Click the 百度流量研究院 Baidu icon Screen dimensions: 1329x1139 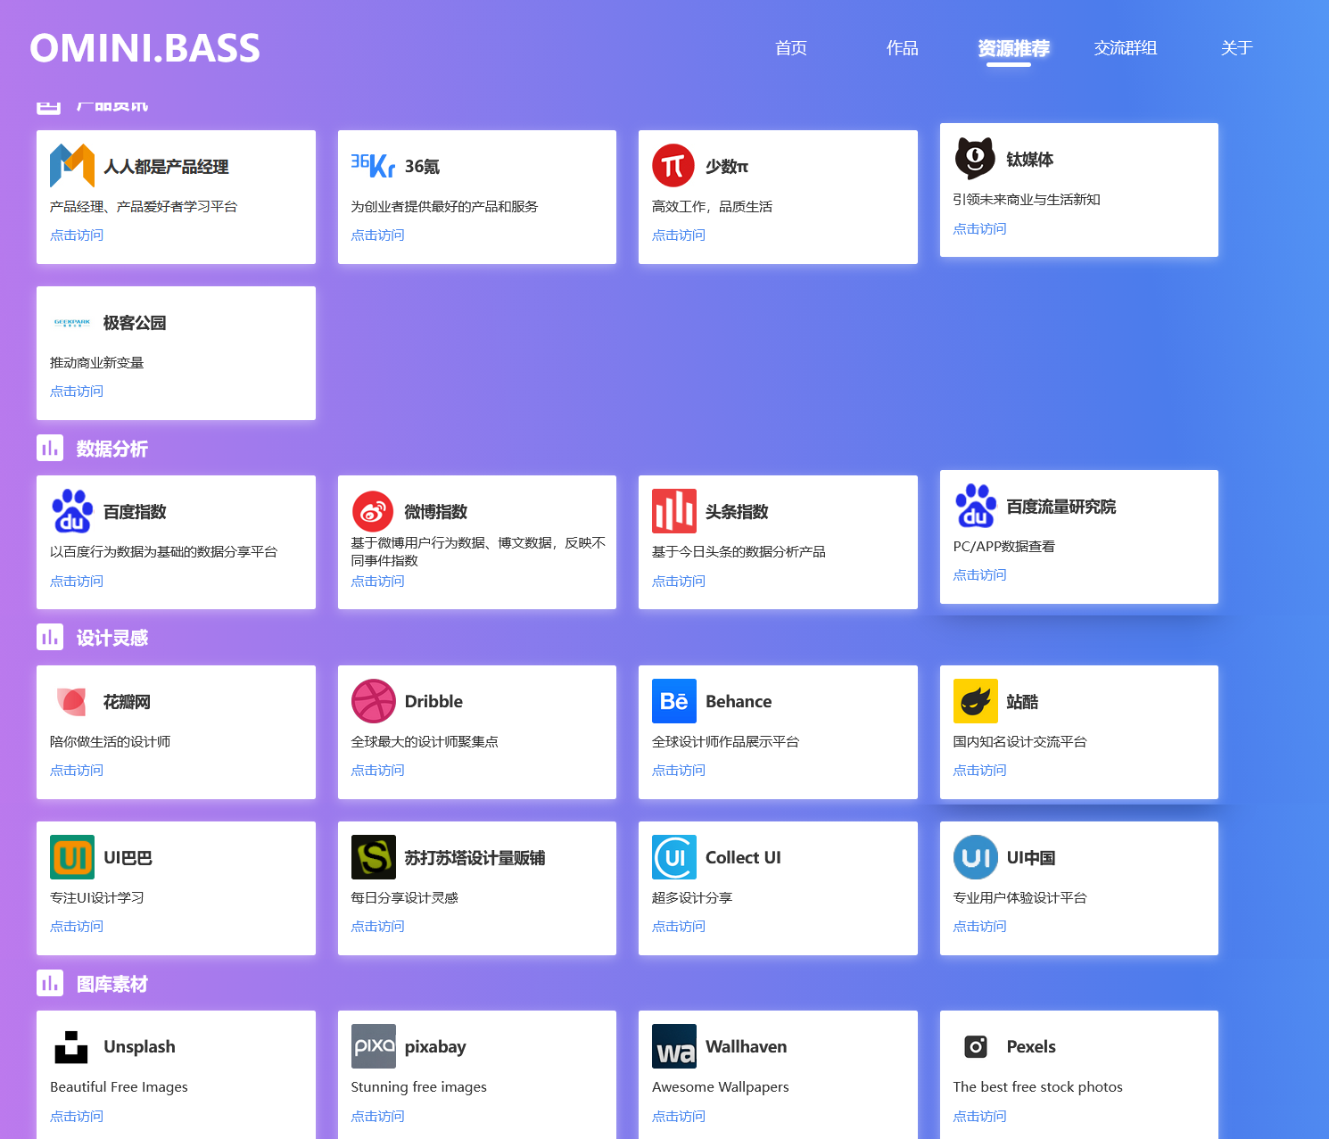point(975,506)
